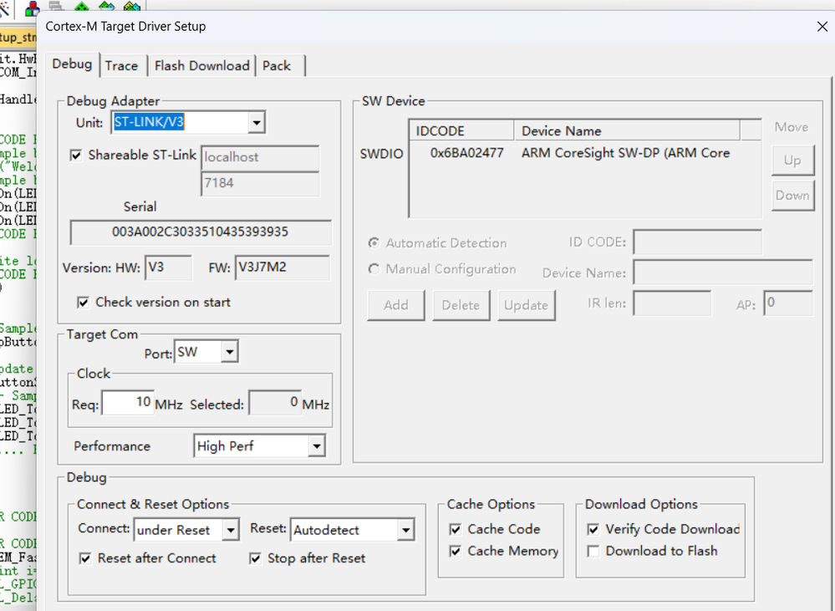Screen dimensions: 835x611
Task: Click the IDCODE column header
Action: click(x=461, y=130)
